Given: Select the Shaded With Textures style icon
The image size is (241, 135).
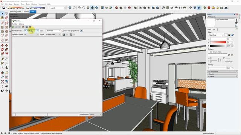Looking at the screenshot, I should click(x=92, y=7).
